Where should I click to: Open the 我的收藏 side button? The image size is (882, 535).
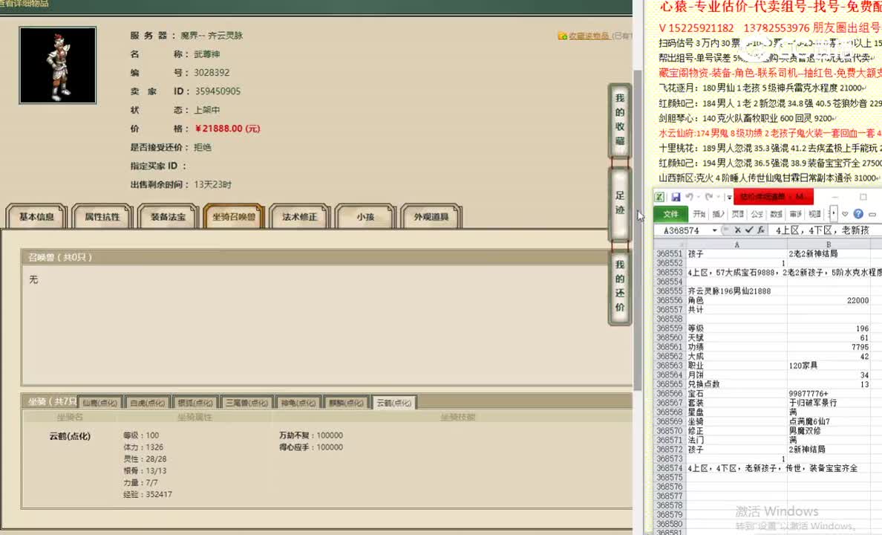(619, 120)
